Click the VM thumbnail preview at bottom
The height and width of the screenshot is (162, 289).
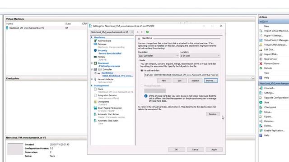pyautogui.click(x=15, y=149)
